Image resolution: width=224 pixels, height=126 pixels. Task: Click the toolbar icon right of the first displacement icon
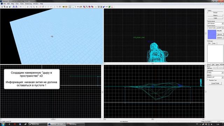87,7
